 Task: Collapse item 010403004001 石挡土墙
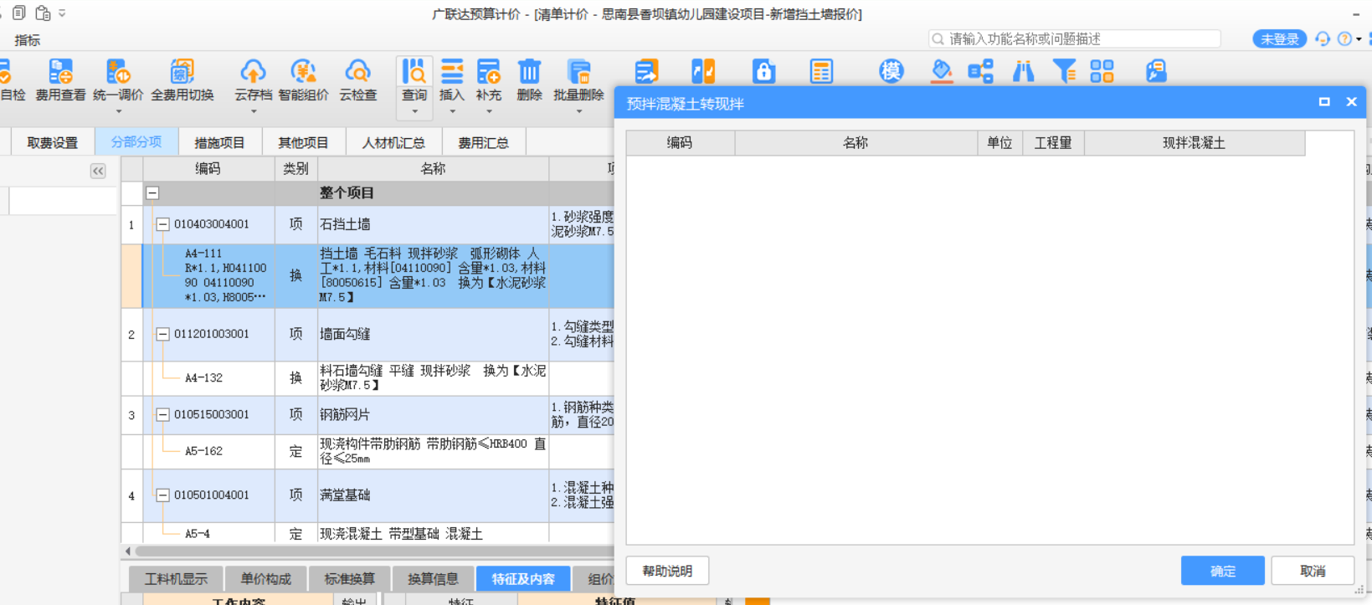click(163, 224)
